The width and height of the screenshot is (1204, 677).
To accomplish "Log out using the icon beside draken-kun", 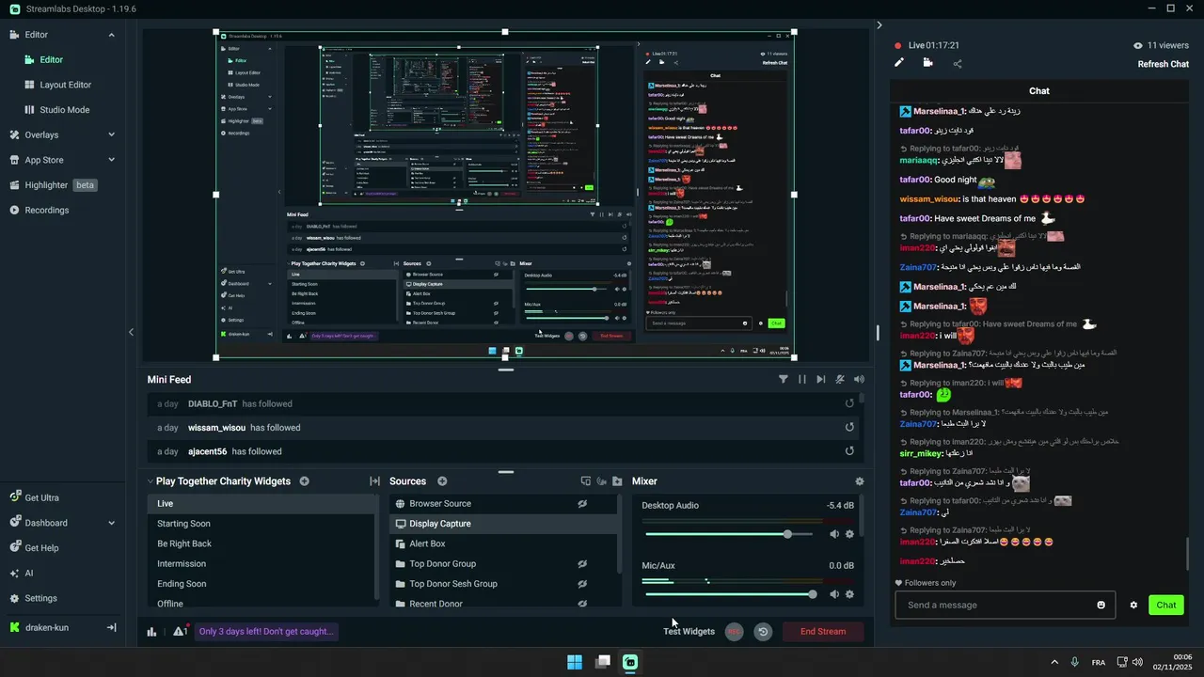I will click(111, 628).
